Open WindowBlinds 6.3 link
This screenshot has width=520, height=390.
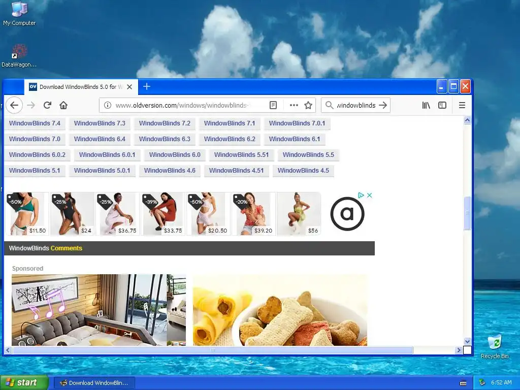coord(165,139)
